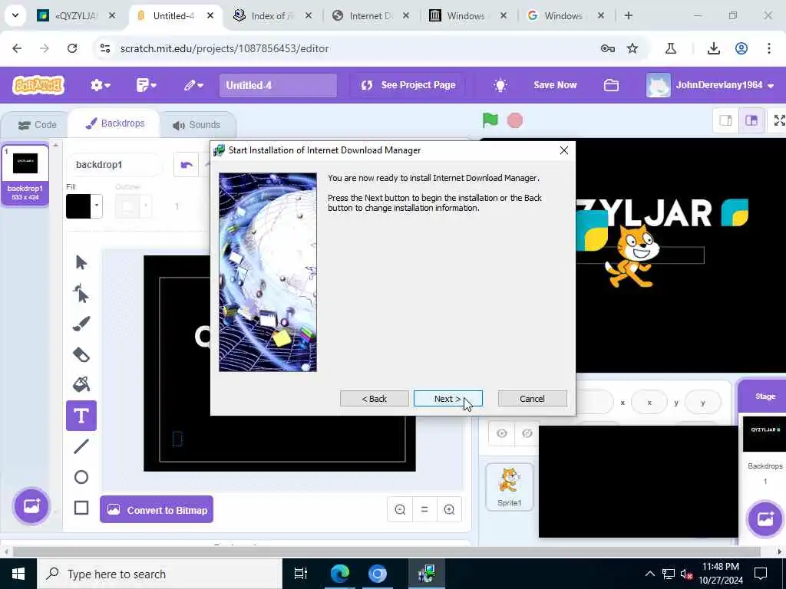Open Scratch Edit pencil dropdown
The image size is (786, 589).
click(193, 85)
